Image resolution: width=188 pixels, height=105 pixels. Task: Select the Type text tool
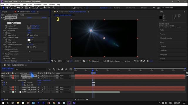(x=33, y=8)
